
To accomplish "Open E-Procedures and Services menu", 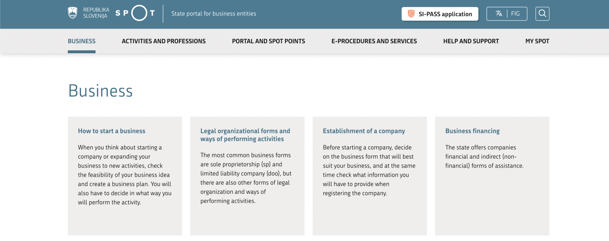I will (374, 41).
